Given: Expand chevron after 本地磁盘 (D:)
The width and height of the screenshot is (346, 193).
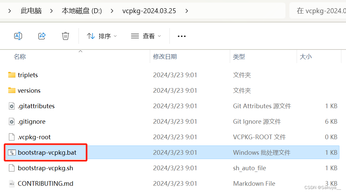Looking at the screenshot, I should [112, 11].
